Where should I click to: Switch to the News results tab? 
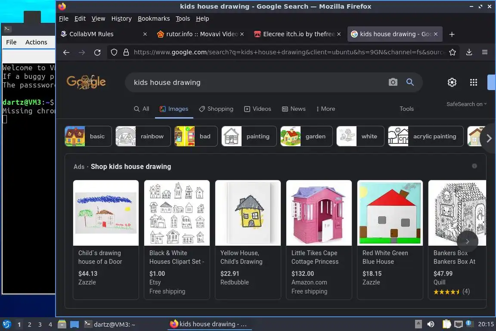pos(294,109)
